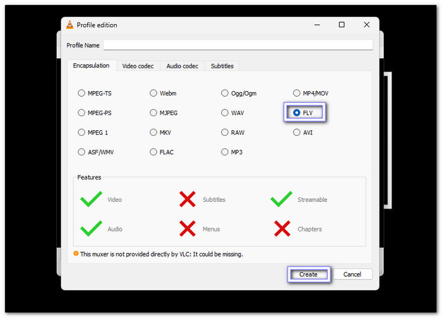The width and height of the screenshot is (442, 318).
Task: Select the WAV format option
Action: (232, 113)
